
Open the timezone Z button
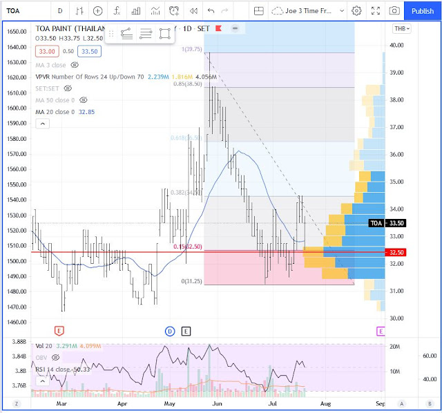(x=17, y=404)
